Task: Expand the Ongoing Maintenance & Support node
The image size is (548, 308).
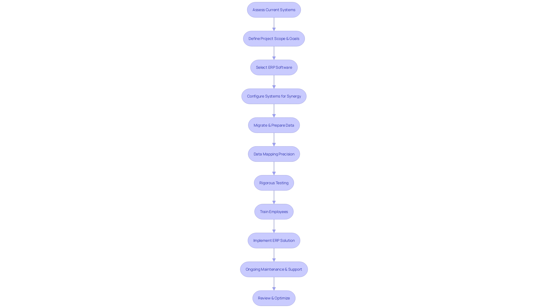Action: (x=274, y=269)
